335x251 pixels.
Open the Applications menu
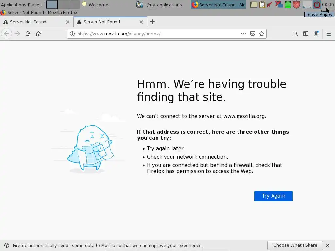(x=13, y=5)
